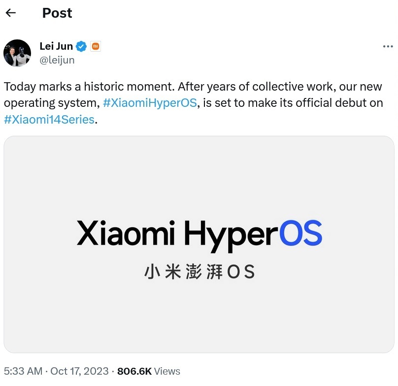Viewport: 398px width, 386px height.
Task: Click the 5:33 AM timestamp
Action: [23, 371]
